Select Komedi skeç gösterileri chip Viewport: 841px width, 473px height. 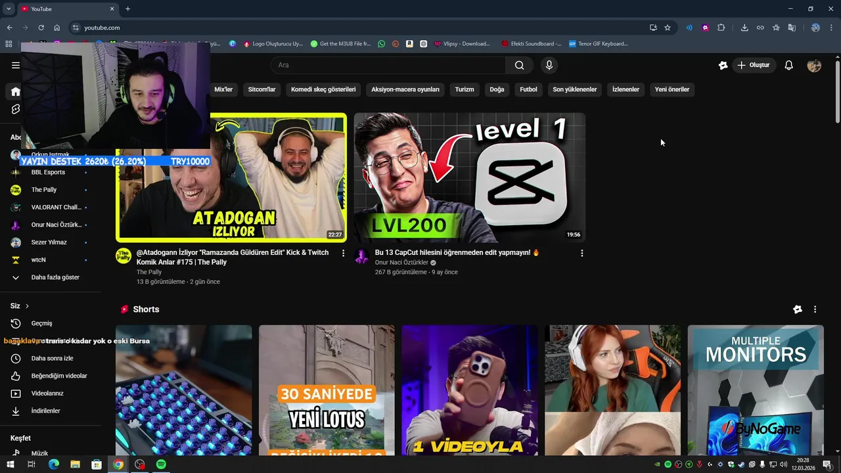(x=323, y=89)
